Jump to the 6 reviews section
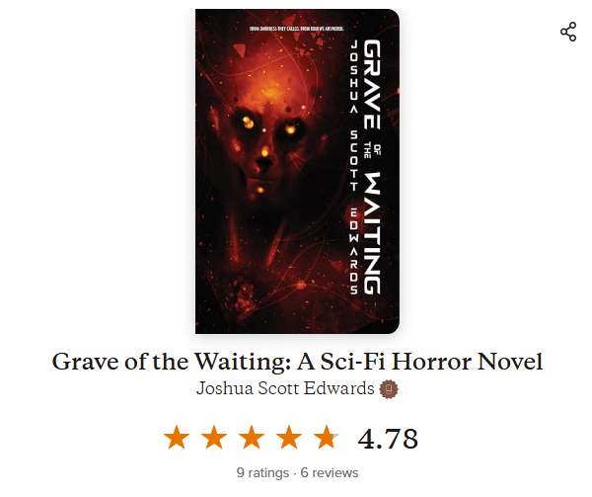 [x=330, y=473]
